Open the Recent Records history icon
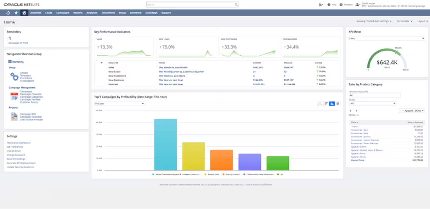 coord(8,13)
